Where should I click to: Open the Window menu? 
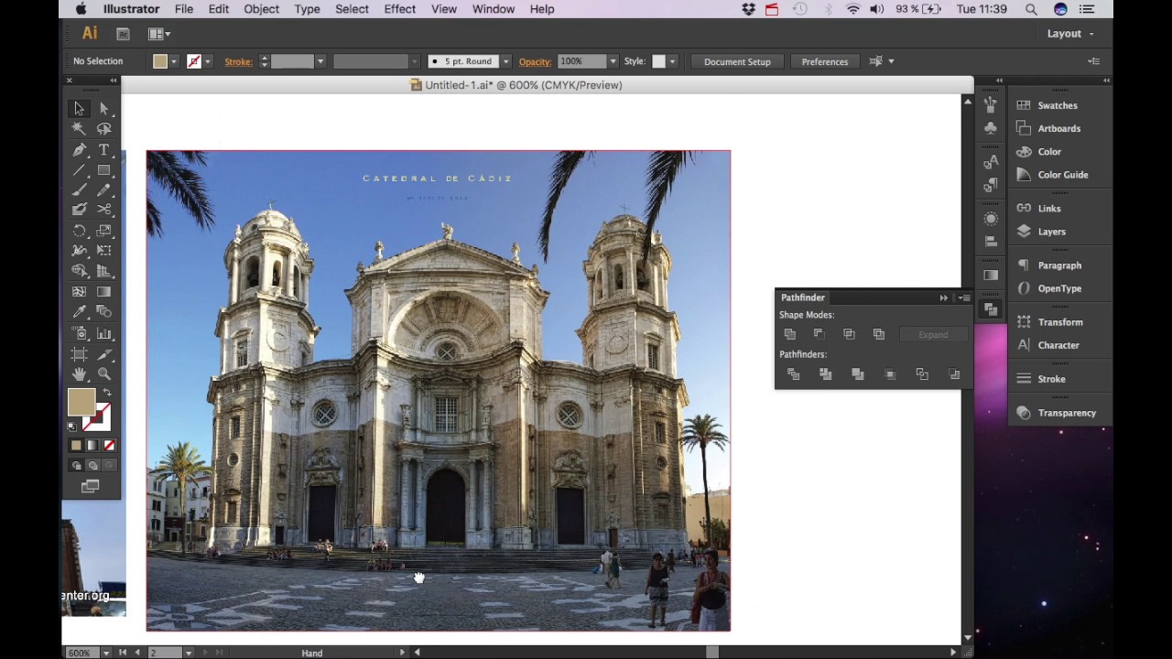point(493,9)
